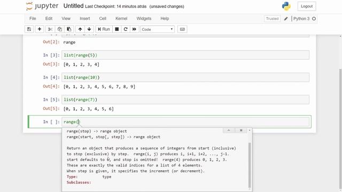This screenshot has width=342, height=192.
Task: Open the command palette keyboard icon
Action: (182, 29)
